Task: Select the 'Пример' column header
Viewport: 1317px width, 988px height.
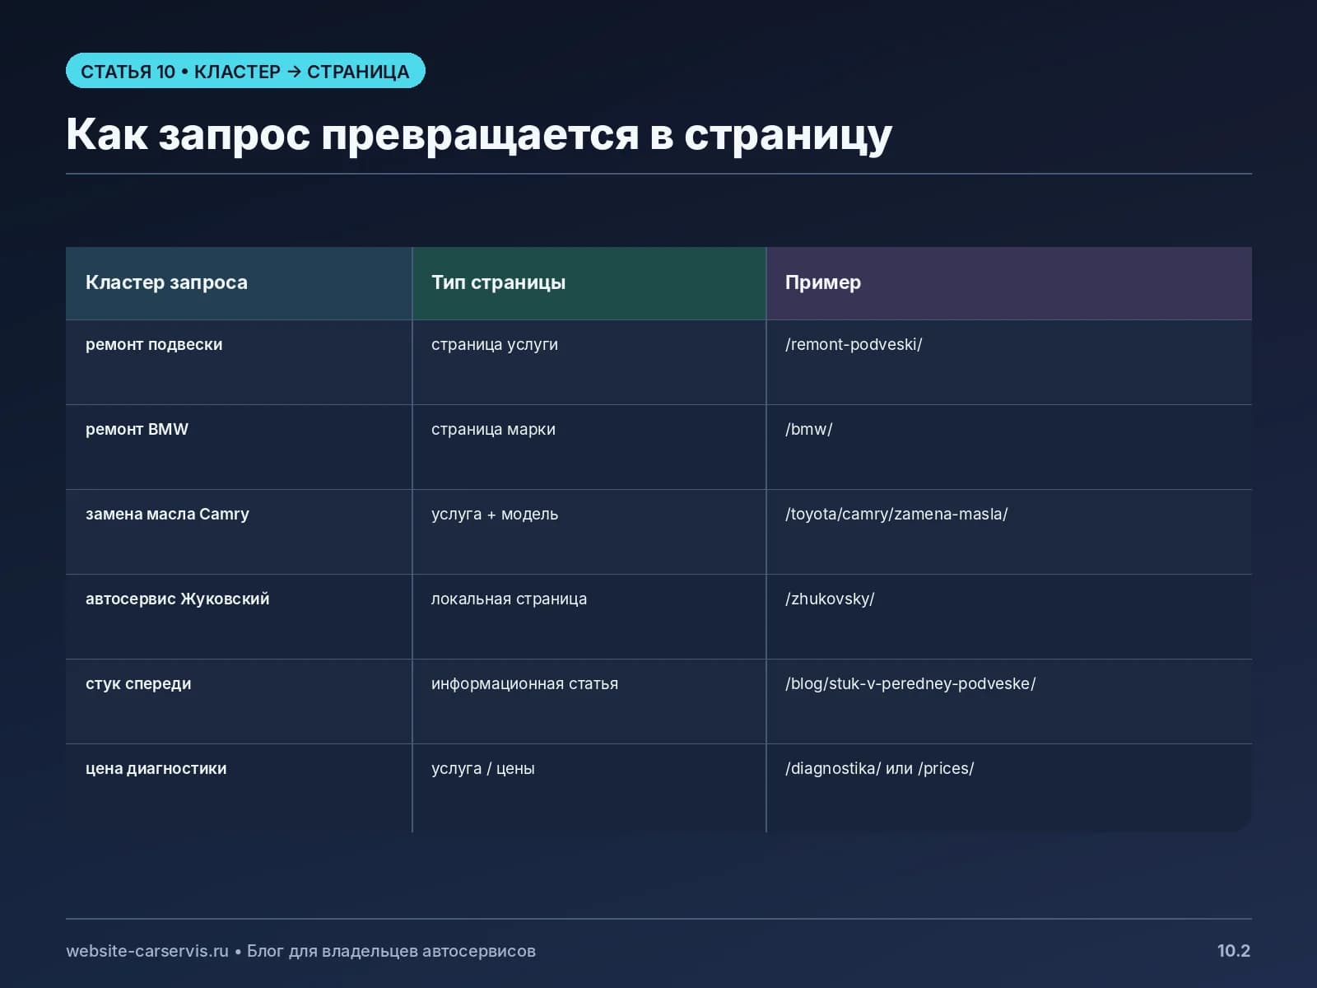Action: (1009, 283)
